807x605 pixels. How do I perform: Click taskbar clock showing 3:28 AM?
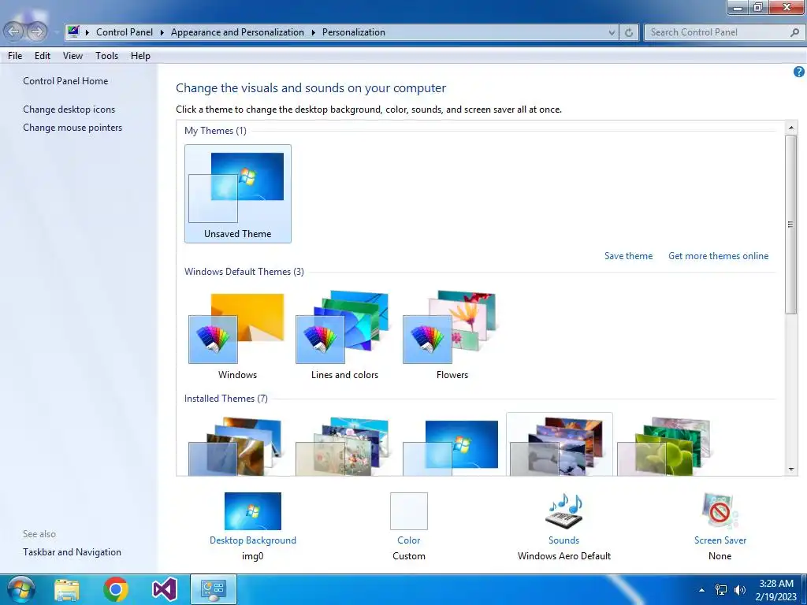[x=776, y=590]
